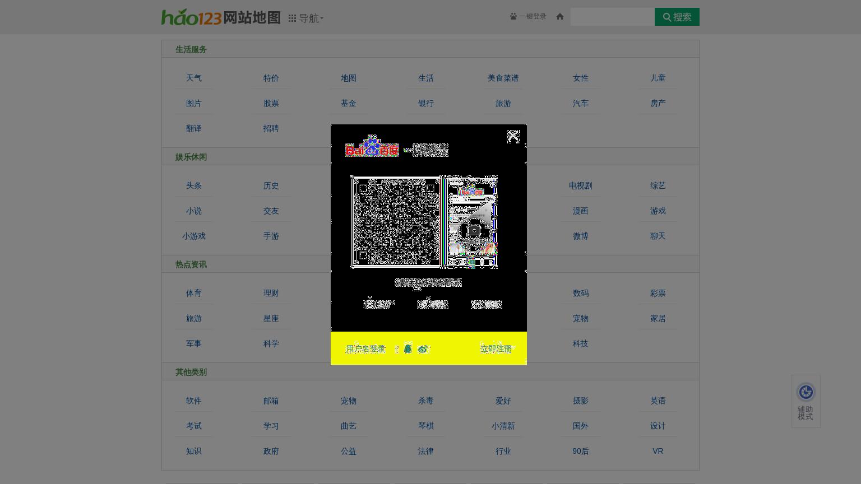Close the Baidu login popup
The width and height of the screenshot is (861, 484).
tap(513, 137)
